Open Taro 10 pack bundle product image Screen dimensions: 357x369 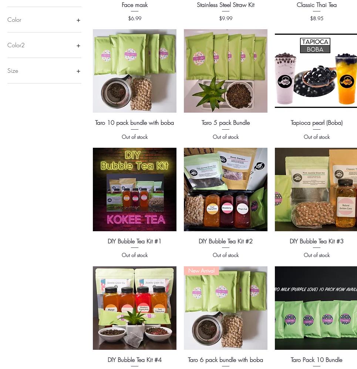(x=135, y=71)
